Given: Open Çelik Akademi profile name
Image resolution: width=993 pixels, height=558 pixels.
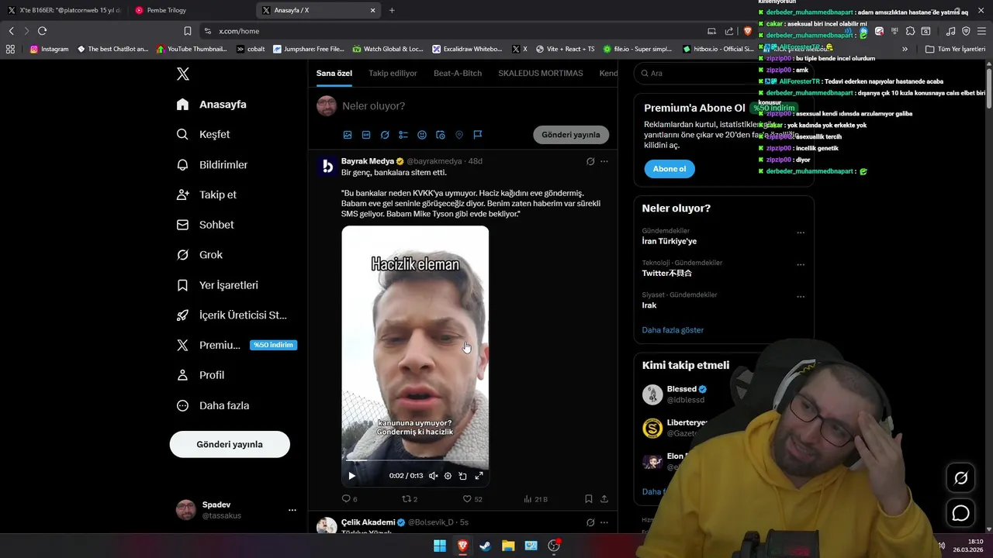Looking at the screenshot, I should (x=368, y=522).
